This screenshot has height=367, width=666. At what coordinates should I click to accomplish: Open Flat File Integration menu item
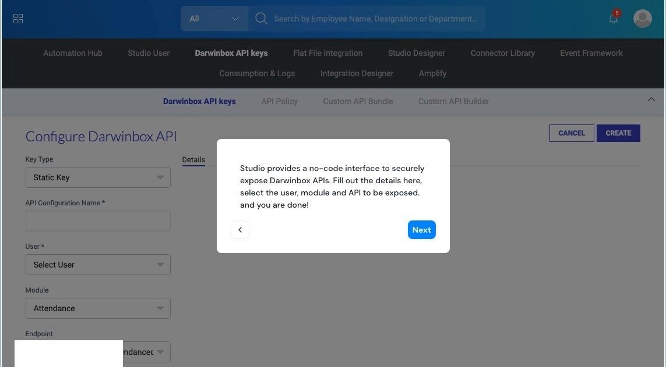click(327, 53)
